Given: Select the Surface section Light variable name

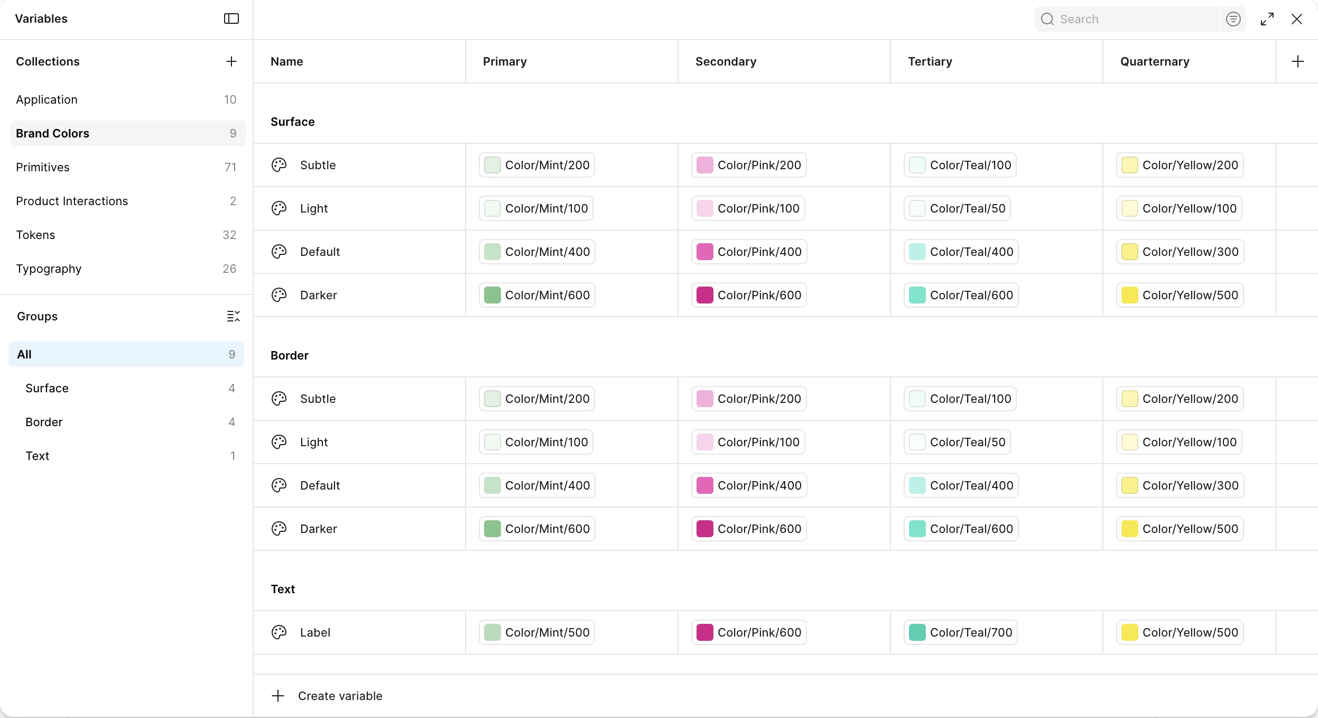Looking at the screenshot, I should 314,208.
